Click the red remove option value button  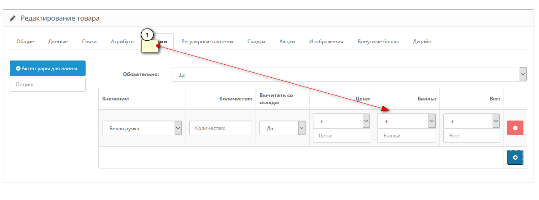pos(515,128)
